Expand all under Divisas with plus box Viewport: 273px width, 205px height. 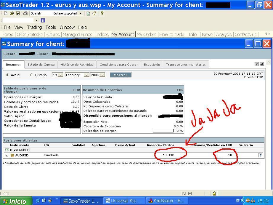[x=25, y=150]
